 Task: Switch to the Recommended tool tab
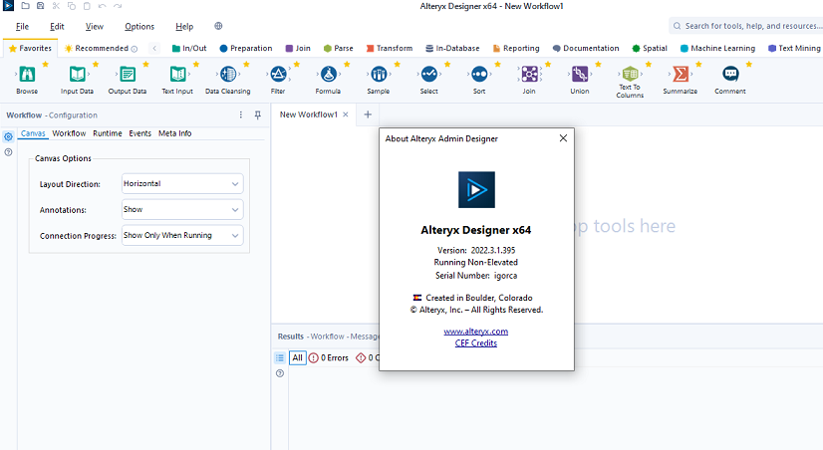(102, 48)
